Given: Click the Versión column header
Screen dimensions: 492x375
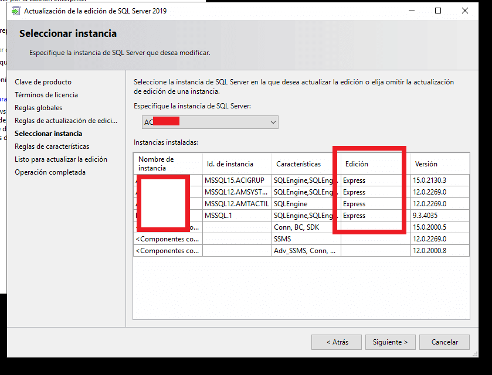Looking at the screenshot, I should [440, 163].
